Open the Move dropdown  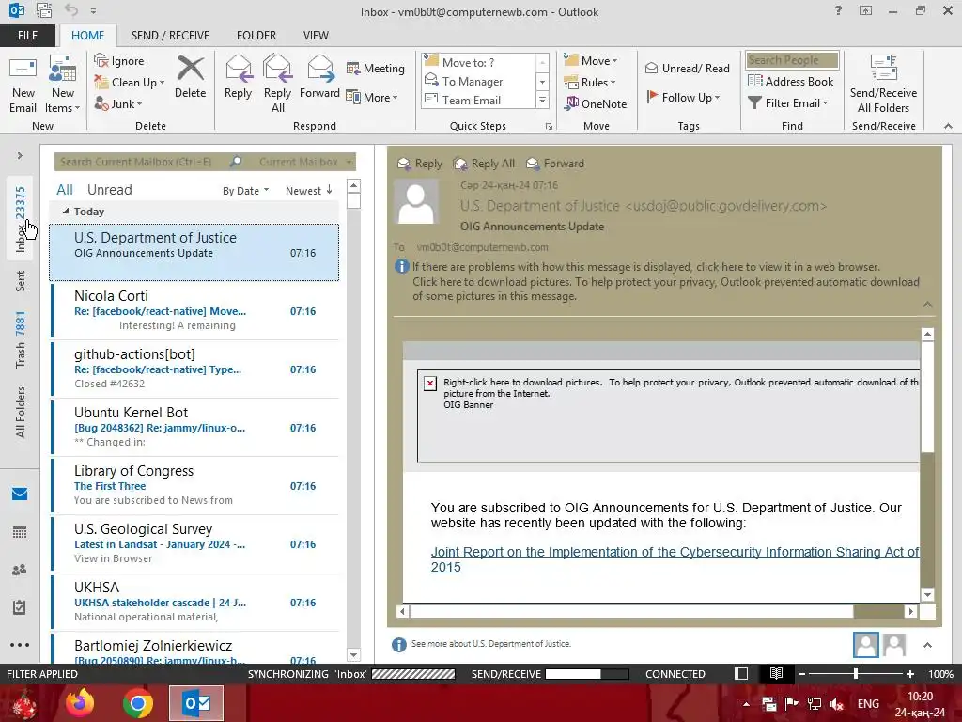(591, 61)
